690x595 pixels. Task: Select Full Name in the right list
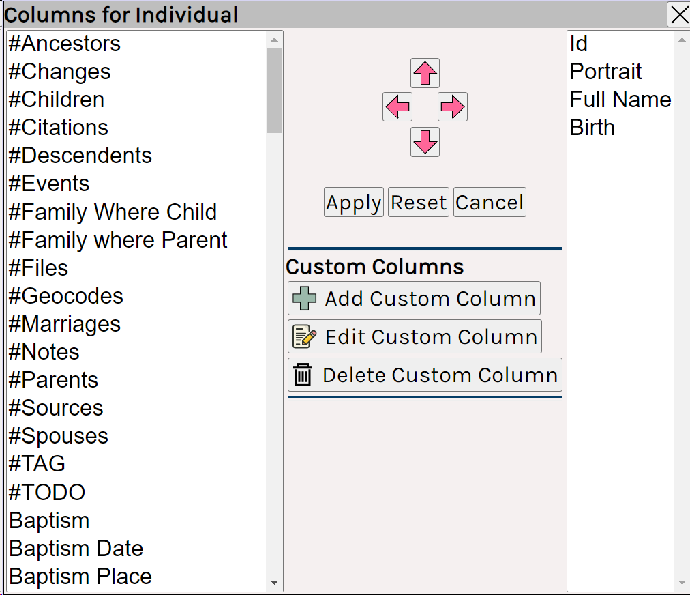point(620,100)
